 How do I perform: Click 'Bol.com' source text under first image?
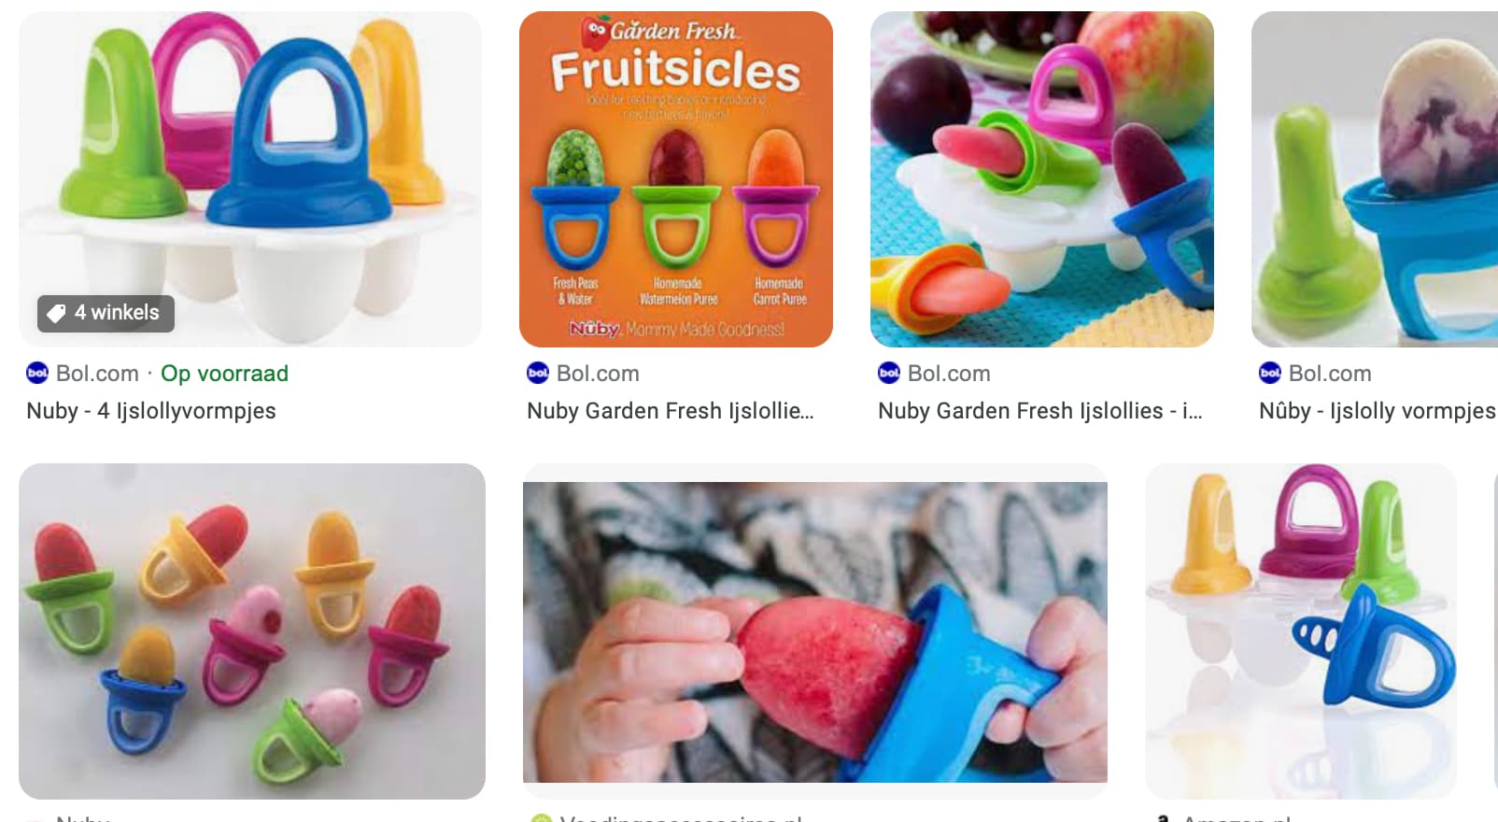pyautogui.click(x=97, y=374)
